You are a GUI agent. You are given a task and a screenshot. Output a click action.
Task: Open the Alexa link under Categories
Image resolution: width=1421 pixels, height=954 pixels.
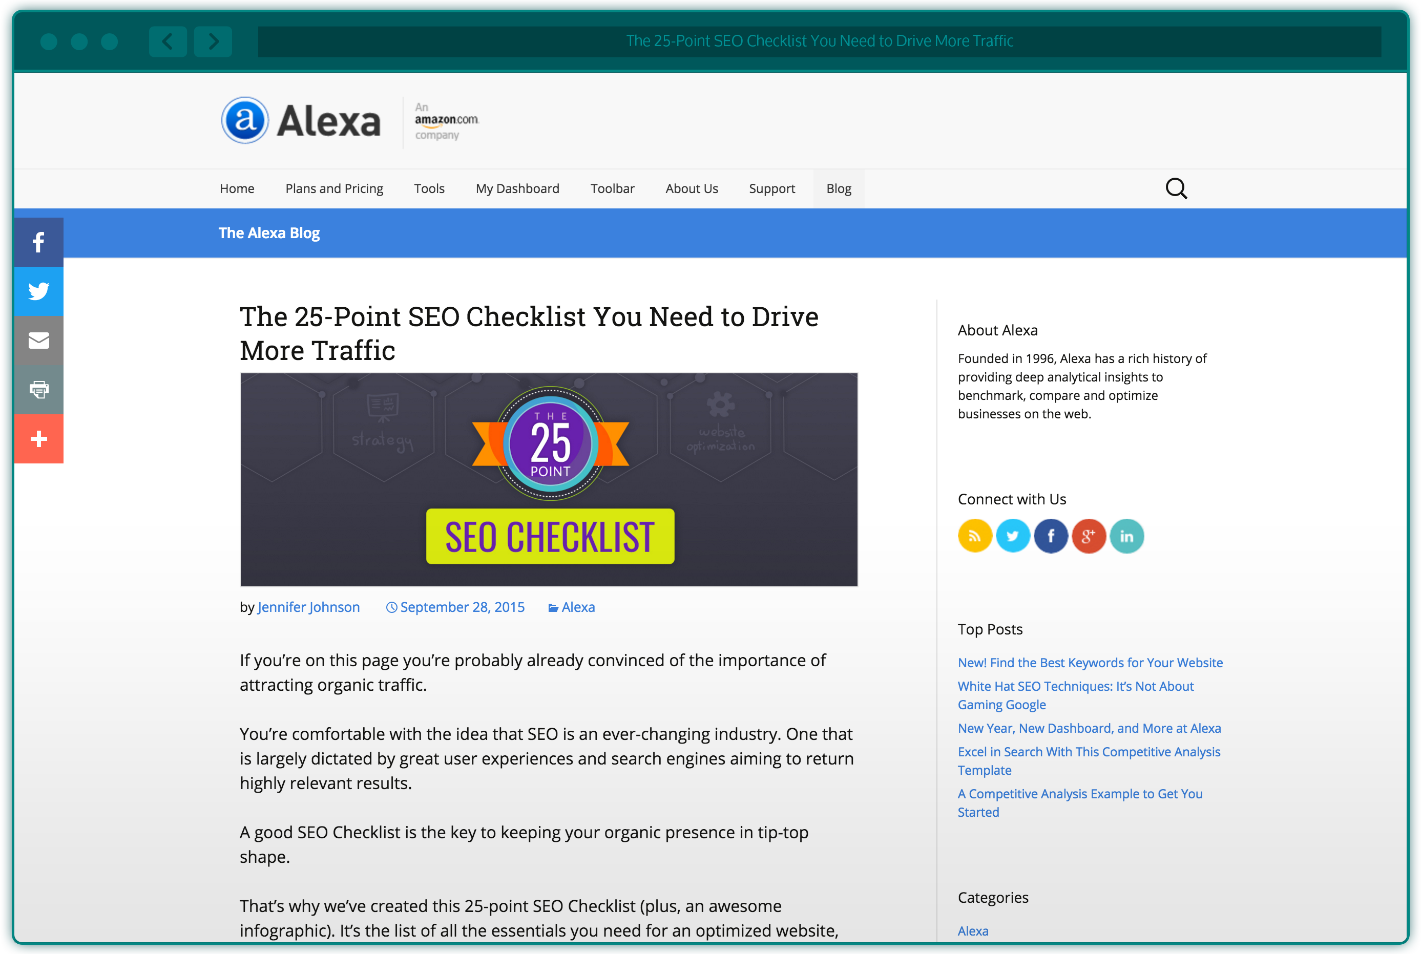(973, 931)
